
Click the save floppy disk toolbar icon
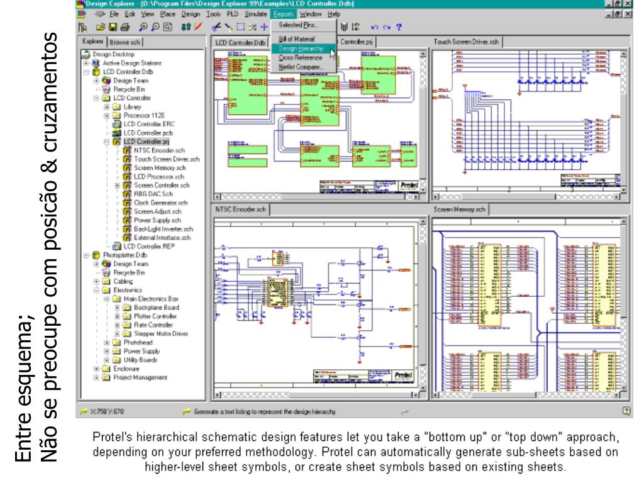tap(113, 28)
